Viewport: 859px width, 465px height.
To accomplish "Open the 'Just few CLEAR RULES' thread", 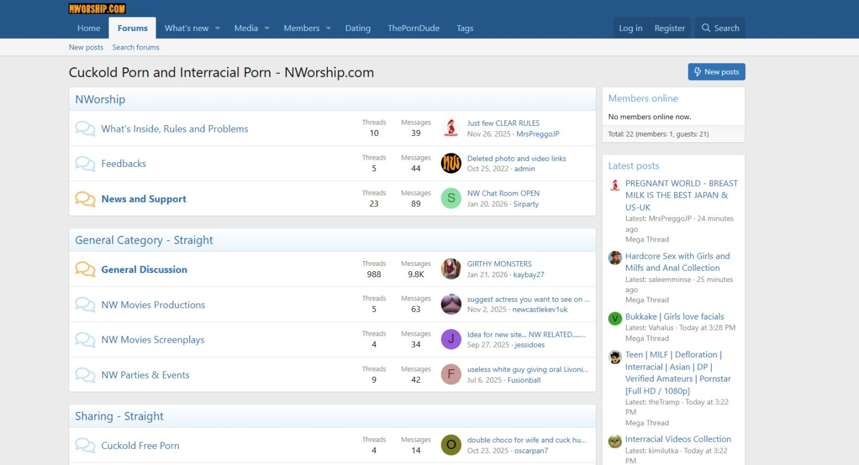I will click(503, 123).
